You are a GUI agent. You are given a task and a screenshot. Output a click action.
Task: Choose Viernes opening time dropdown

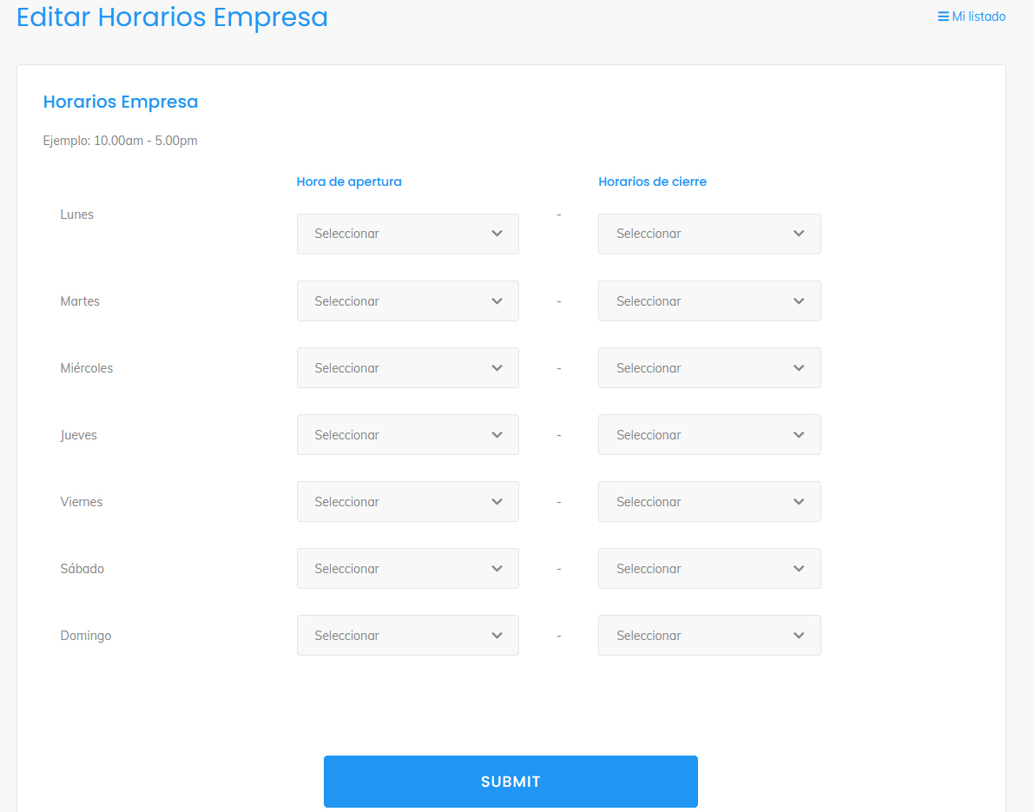tap(407, 502)
